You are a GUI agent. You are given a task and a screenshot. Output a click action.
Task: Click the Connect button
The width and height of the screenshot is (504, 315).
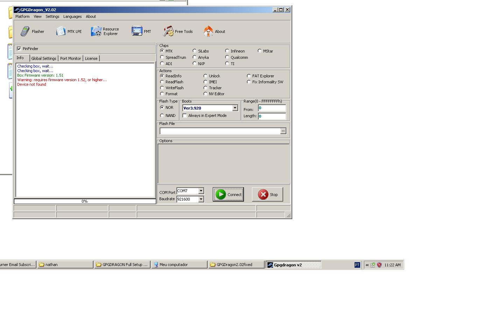tap(228, 195)
